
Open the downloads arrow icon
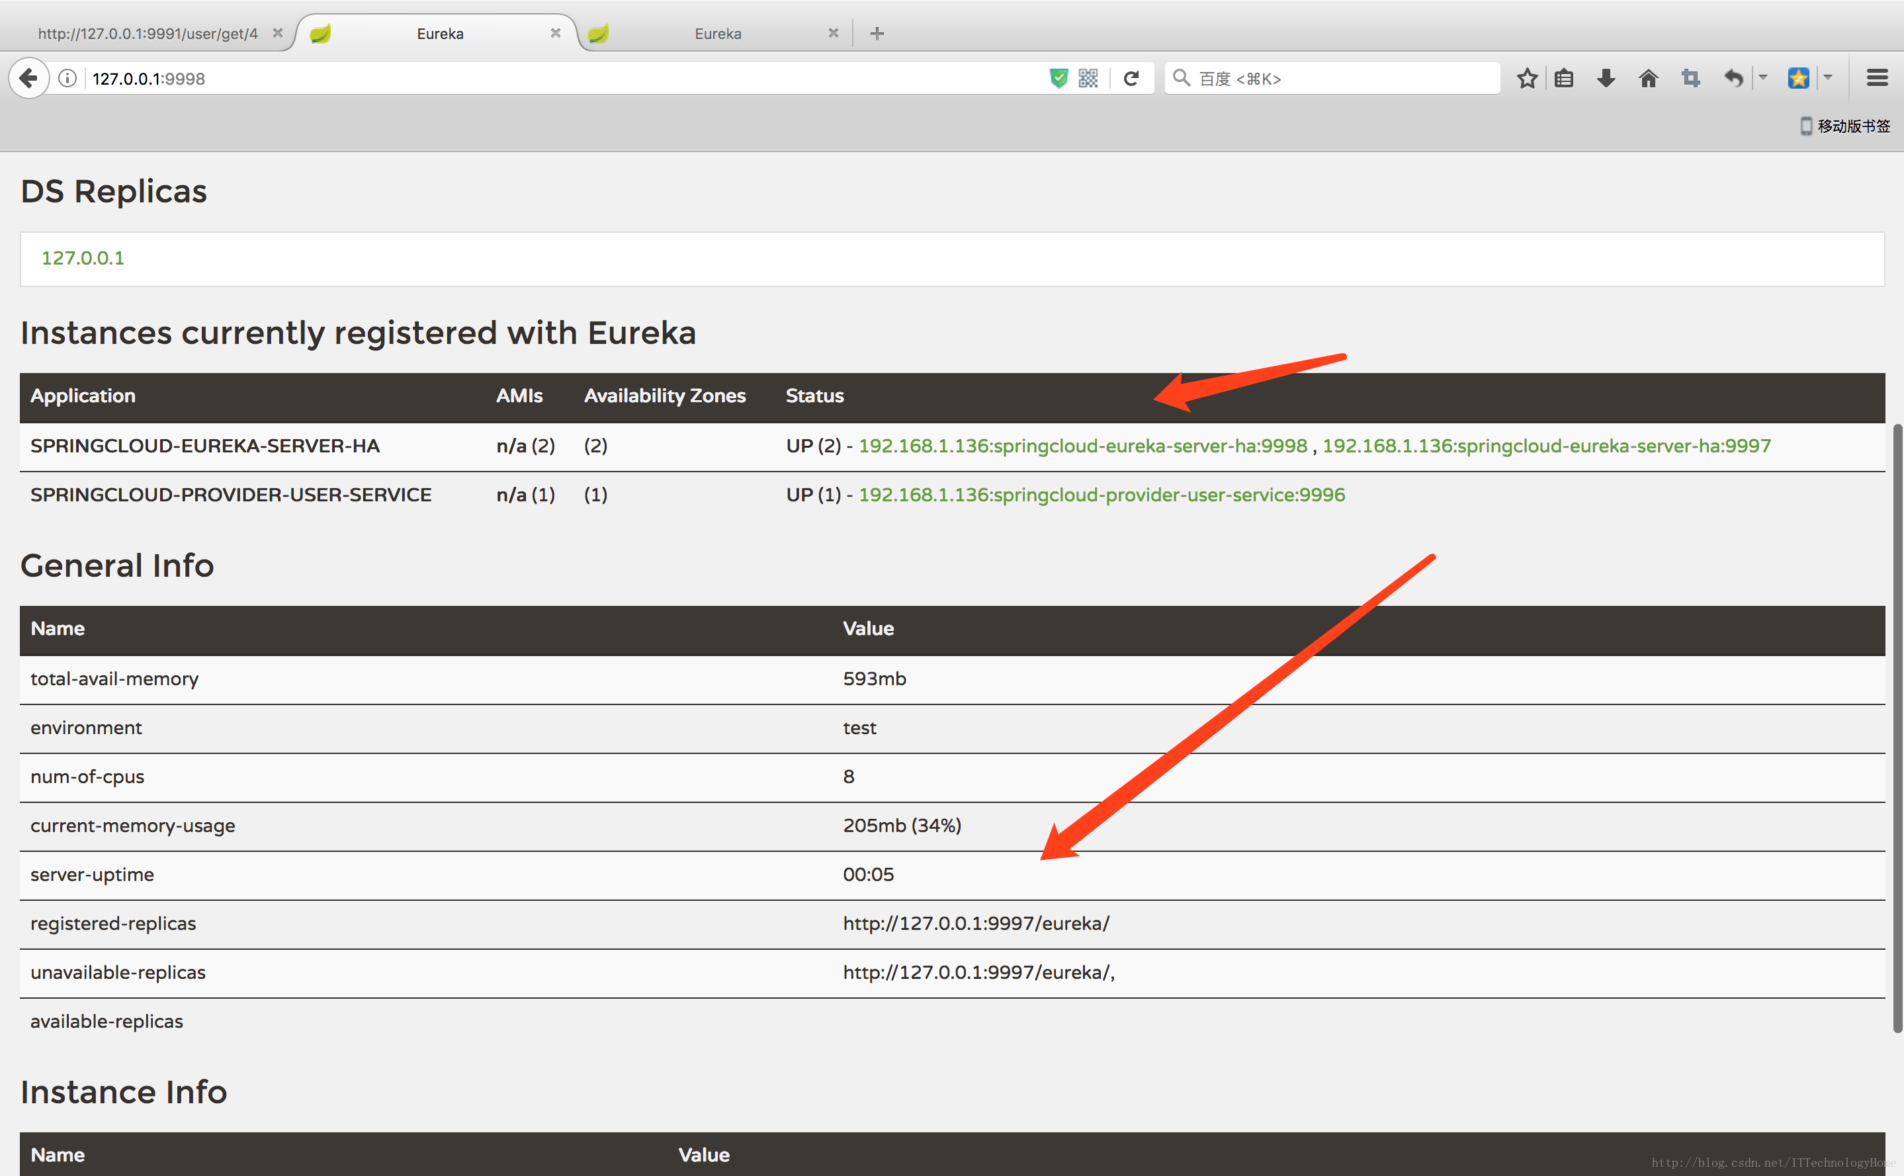point(1606,79)
